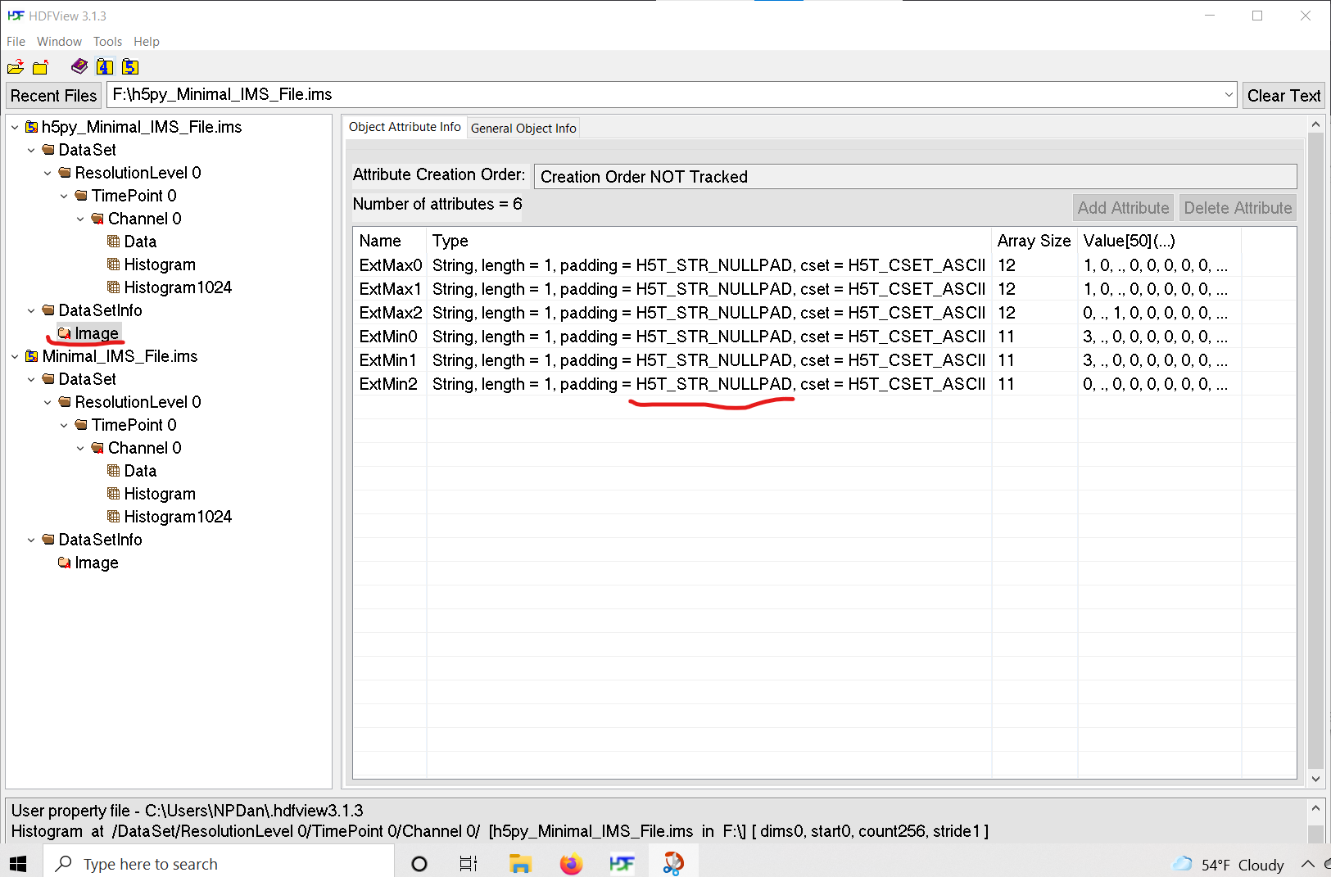Image resolution: width=1331 pixels, height=877 pixels.
Task: Open the Help menu
Action: pos(147,42)
